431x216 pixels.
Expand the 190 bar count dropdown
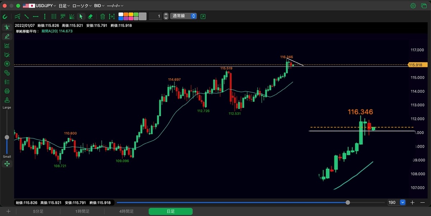coord(403,203)
